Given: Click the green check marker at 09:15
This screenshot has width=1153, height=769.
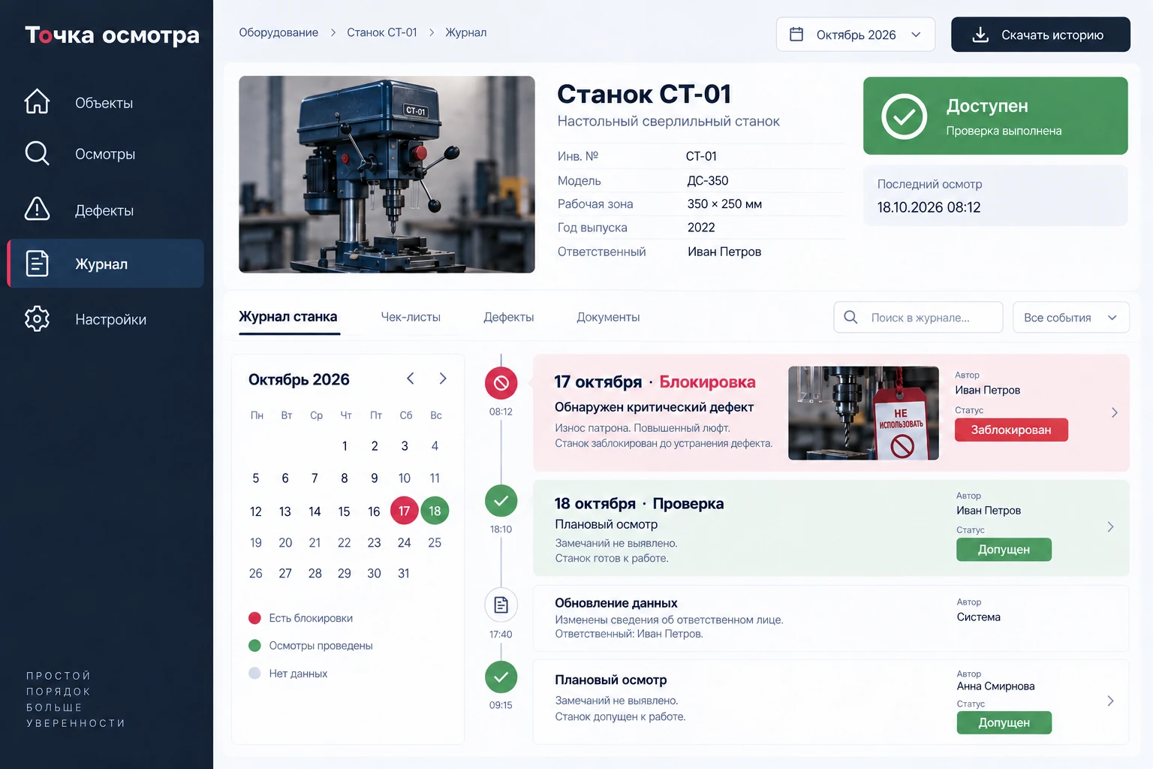Looking at the screenshot, I should [501, 677].
